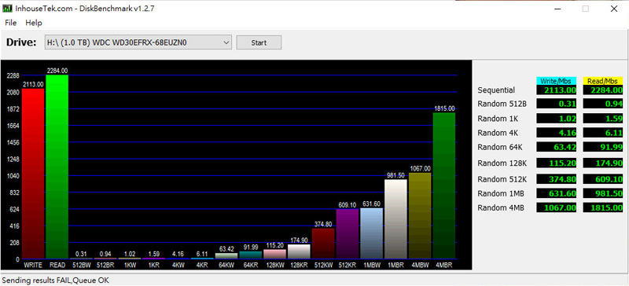This screenshot has width=629, height=286.
Task: Click the pink 128KW bar labeled 115.20
Action: tap(274, 254)
